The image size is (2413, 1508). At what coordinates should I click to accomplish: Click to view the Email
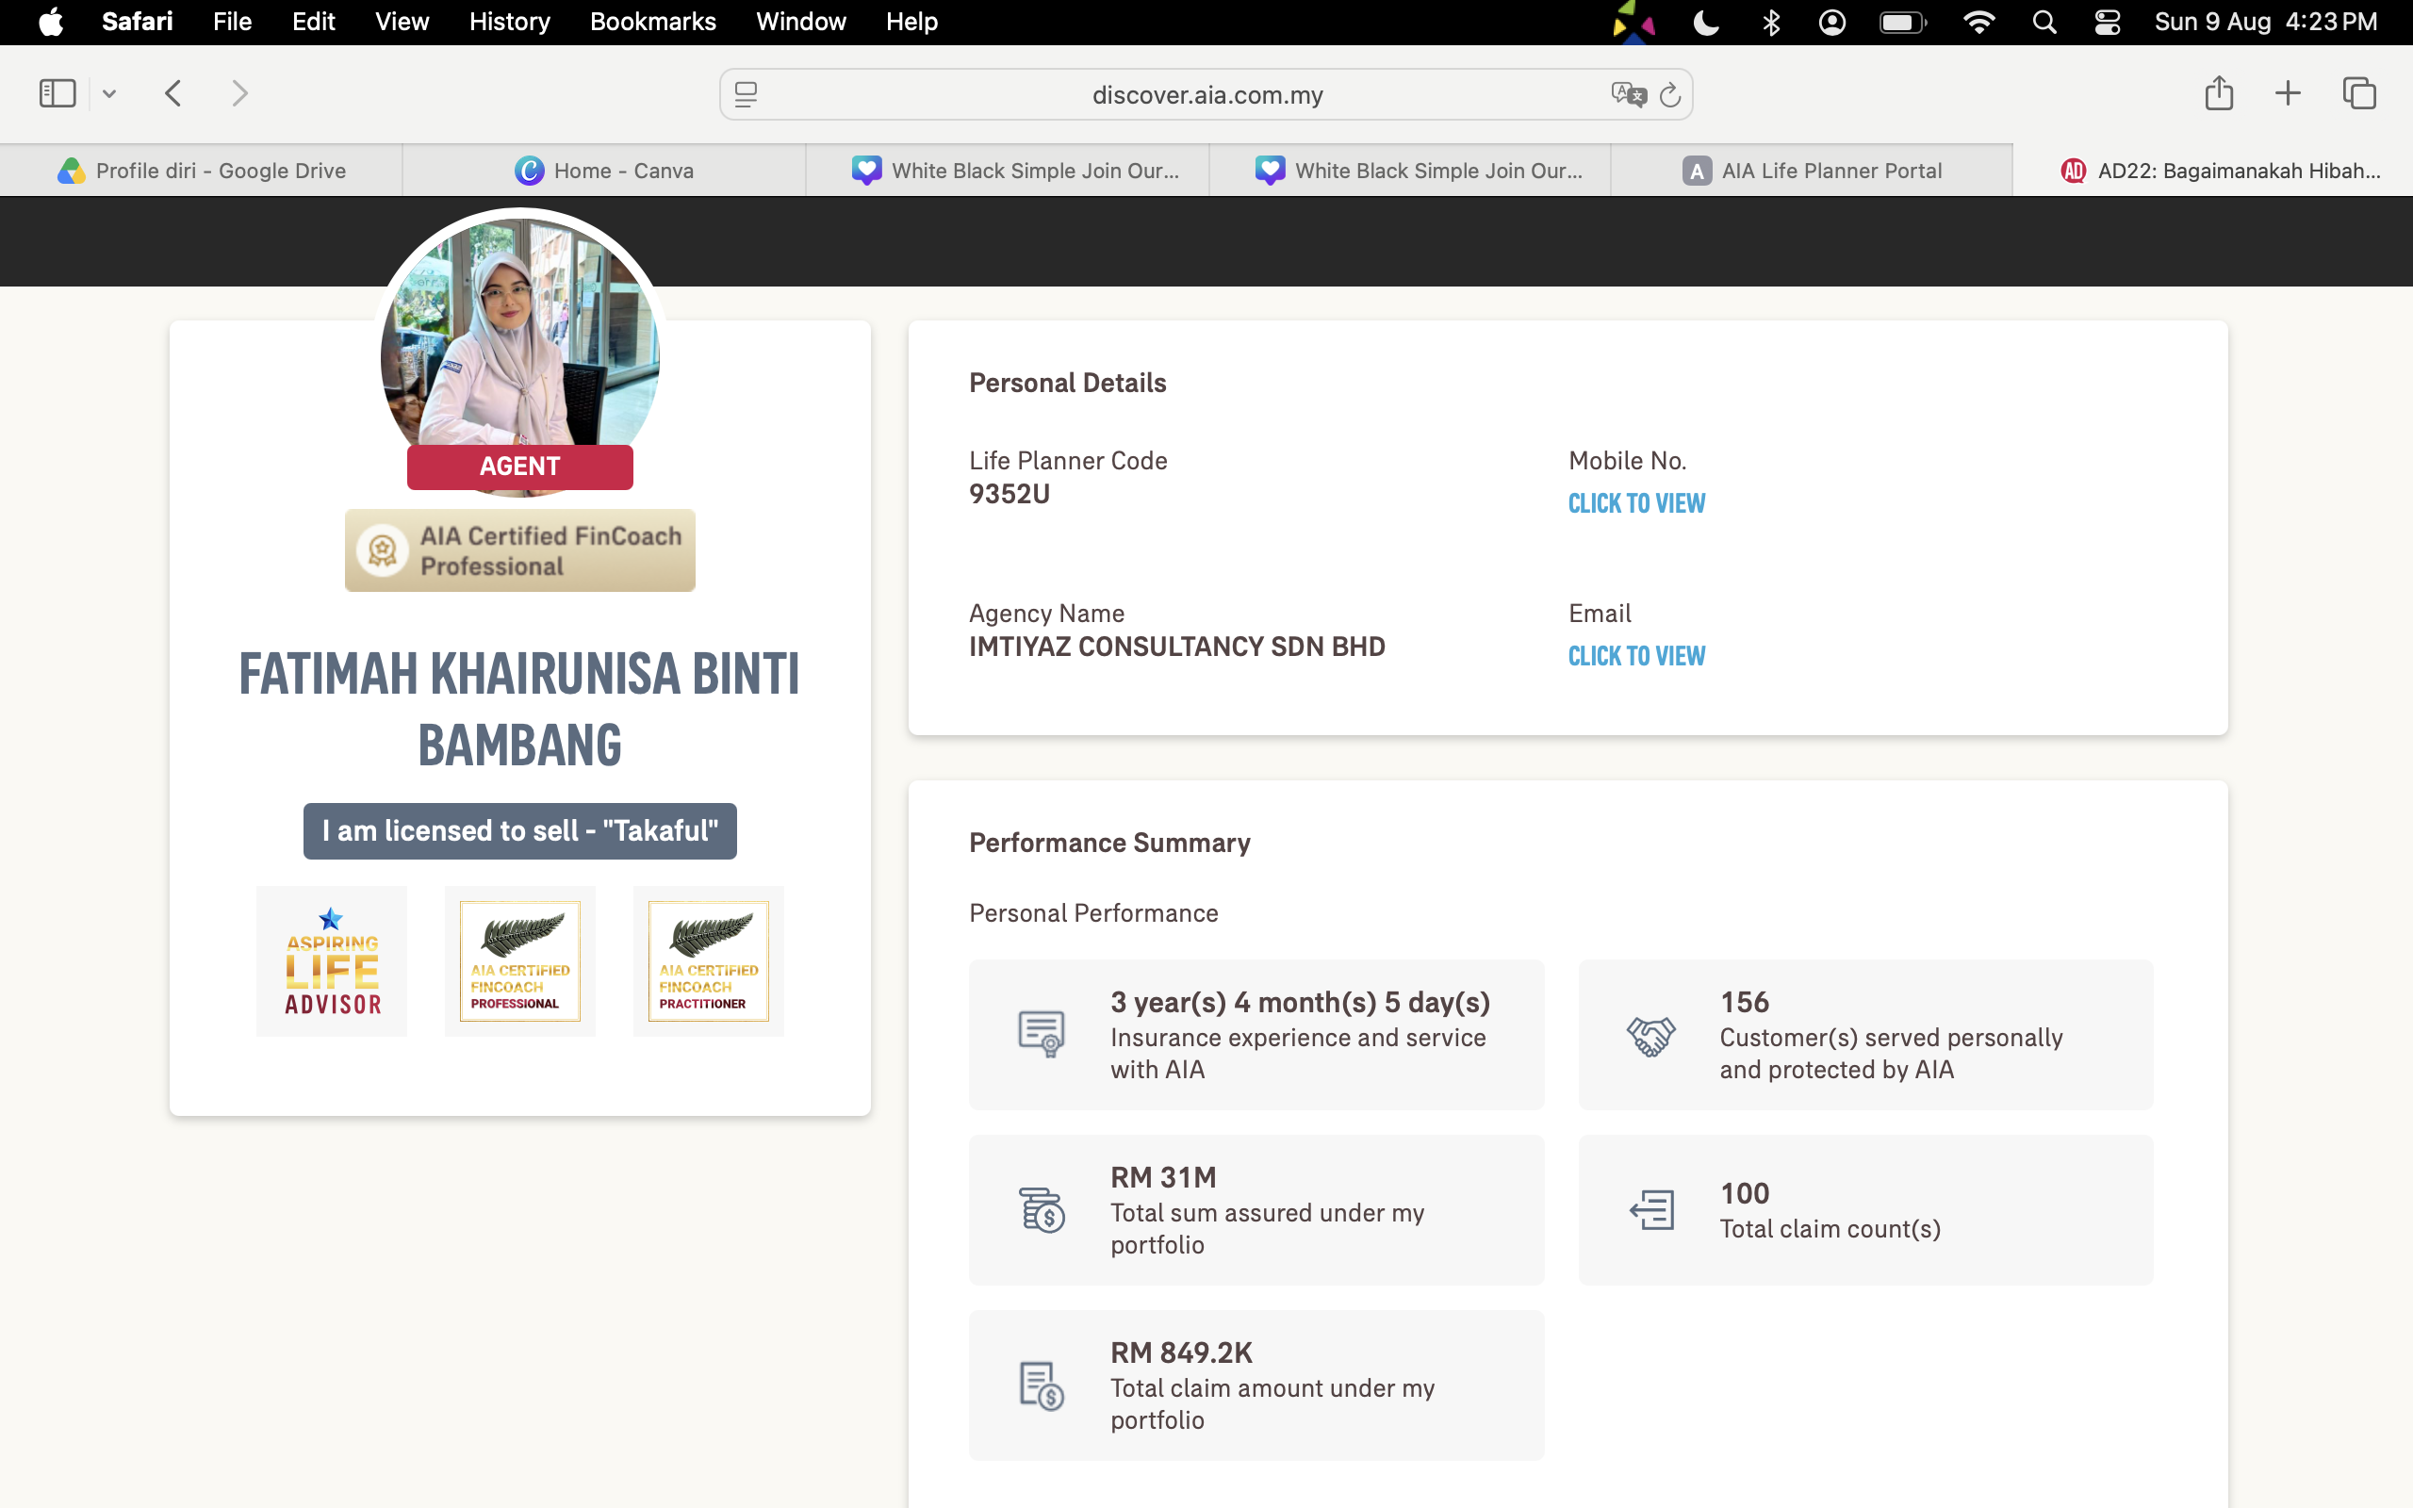coord(1636,656)
